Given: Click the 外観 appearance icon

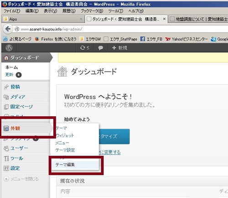Looking at the screenshot, I should (x=6, y=129).
